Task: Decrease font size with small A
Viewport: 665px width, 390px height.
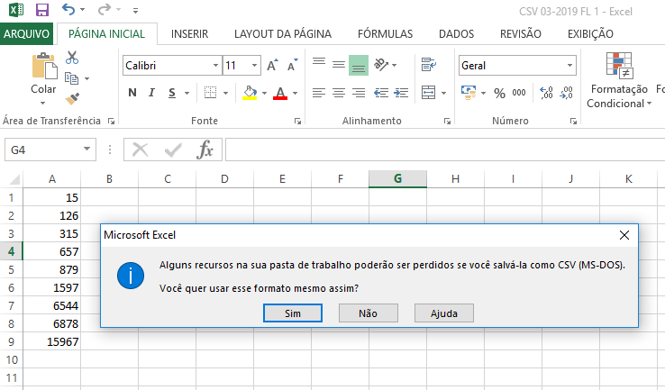Action: [x=293, y=65]
